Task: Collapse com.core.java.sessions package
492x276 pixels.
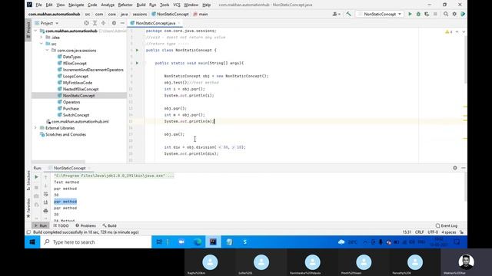Action: point(47,51)
